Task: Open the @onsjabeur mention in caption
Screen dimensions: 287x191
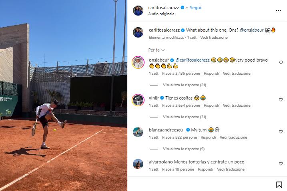Action: coord(251,30)
